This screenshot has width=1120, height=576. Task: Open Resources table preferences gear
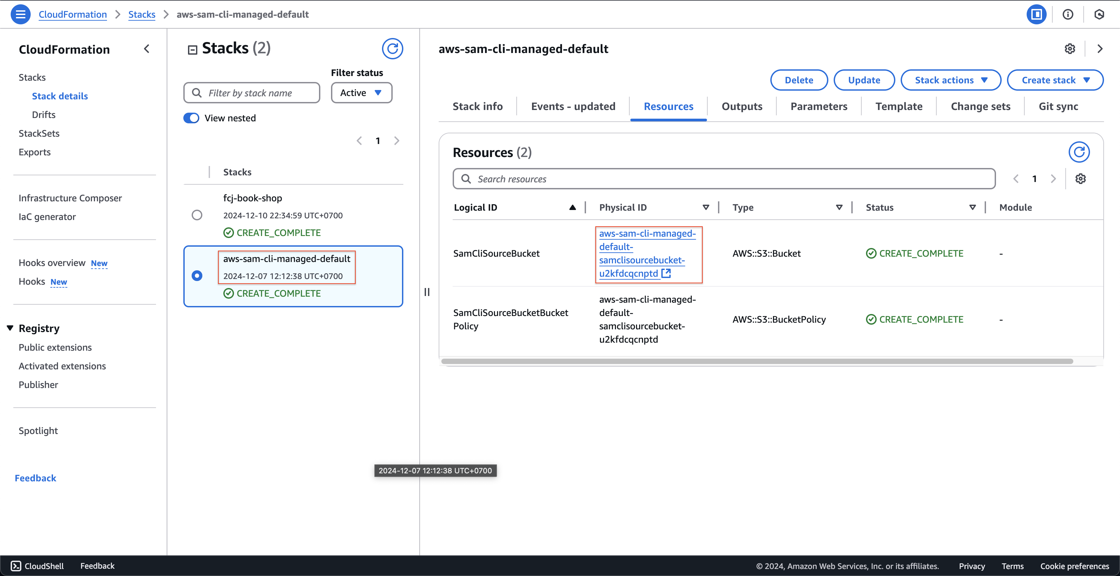pyautogui.click(x=1080, y=179)
